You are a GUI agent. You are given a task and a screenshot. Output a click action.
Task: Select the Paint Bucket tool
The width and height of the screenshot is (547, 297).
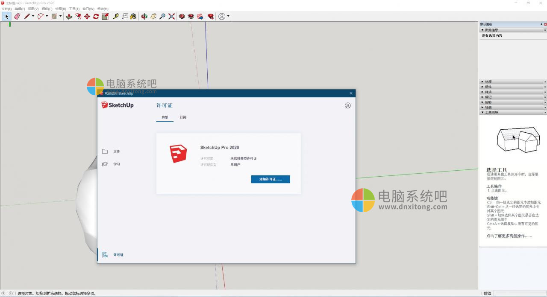pyautogui.click(x=133, y=16)
